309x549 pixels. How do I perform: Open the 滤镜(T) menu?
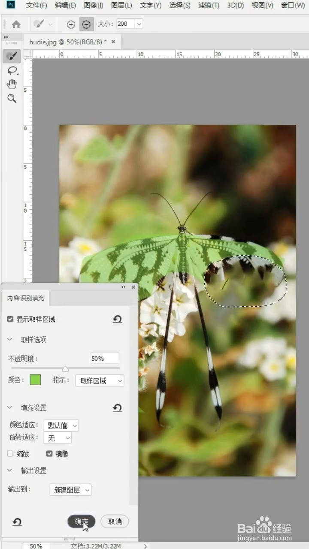pyautogui.click(x=209, y=5)
